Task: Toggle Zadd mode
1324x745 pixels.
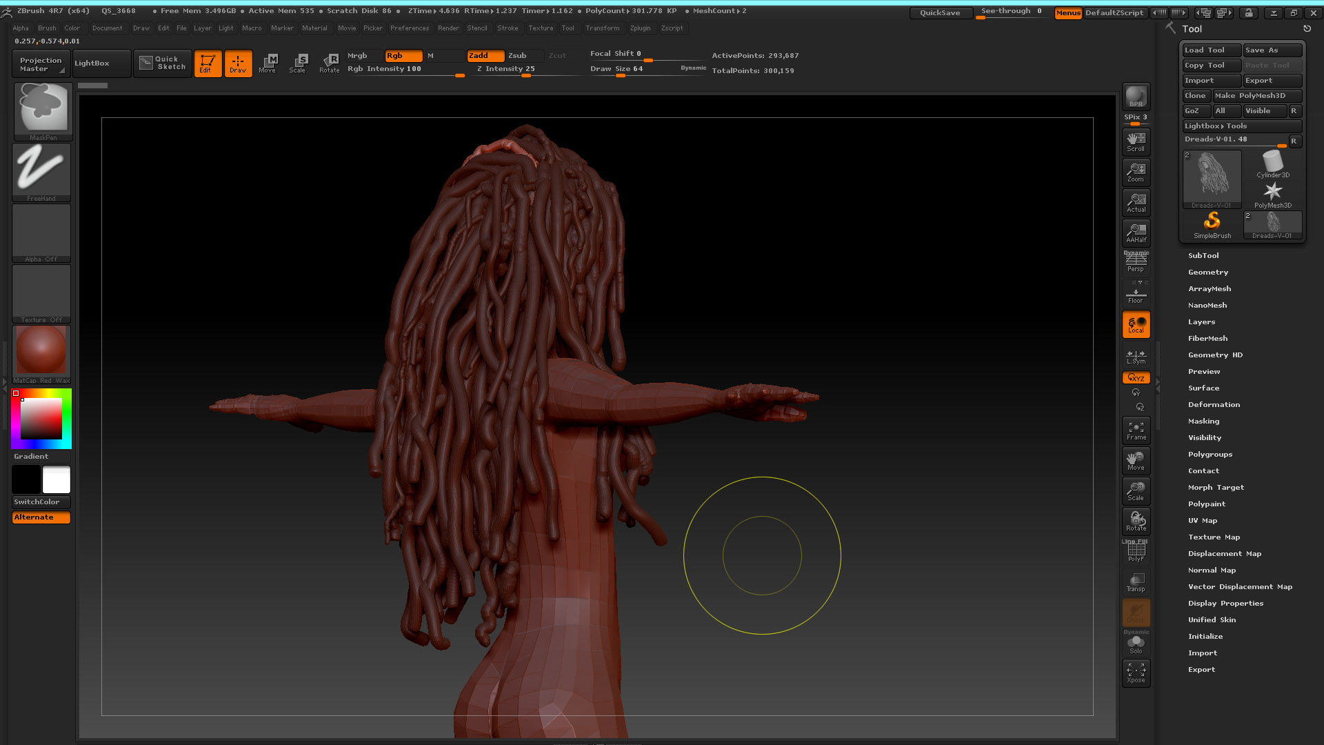Action: [485, 55]
